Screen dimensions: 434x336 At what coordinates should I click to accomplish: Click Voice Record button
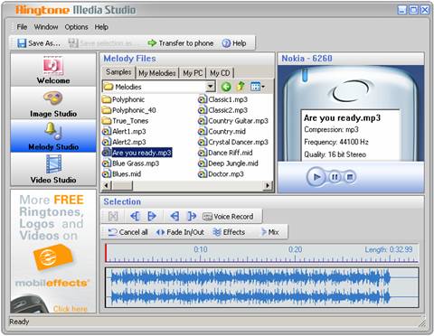pos(228,217)
